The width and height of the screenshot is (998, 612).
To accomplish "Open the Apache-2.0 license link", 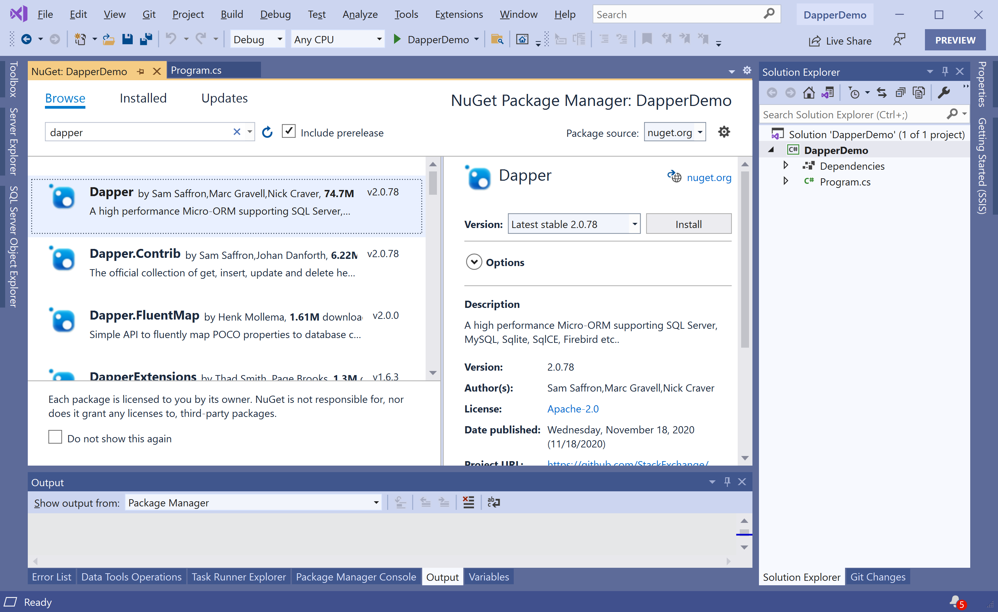I will [x=573, y=409].
